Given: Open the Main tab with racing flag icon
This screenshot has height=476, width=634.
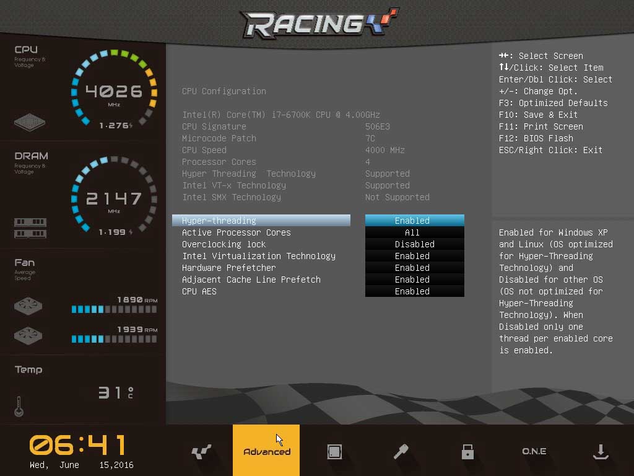Looking at the screenshot, I should 201,451.
